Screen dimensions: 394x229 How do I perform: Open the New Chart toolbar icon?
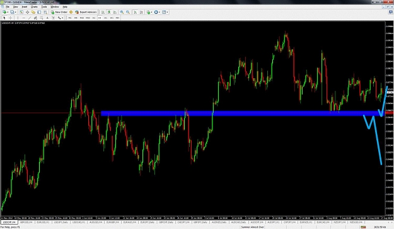(4, 12)
